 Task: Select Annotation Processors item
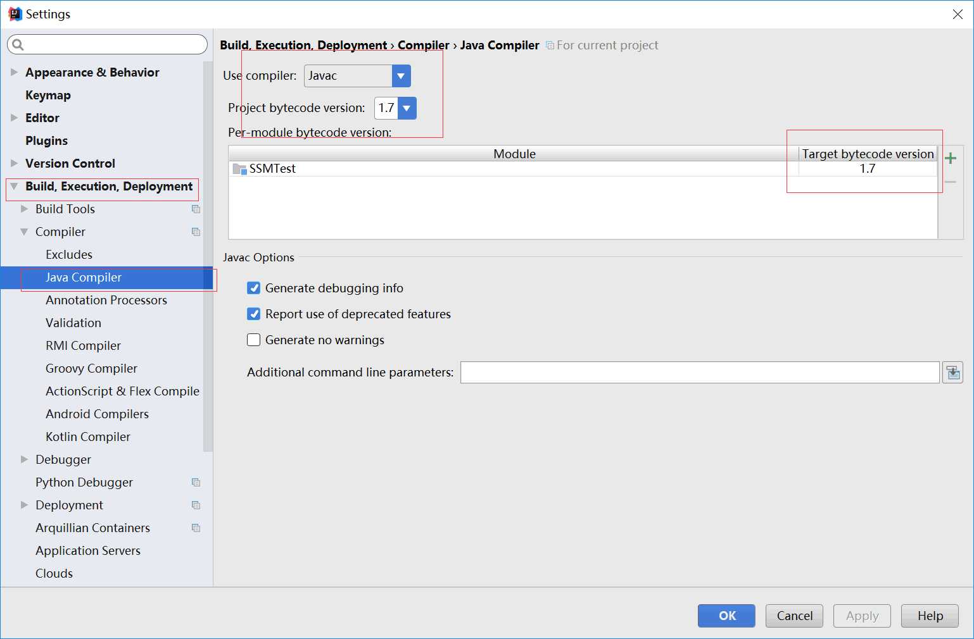coord(106,301)
